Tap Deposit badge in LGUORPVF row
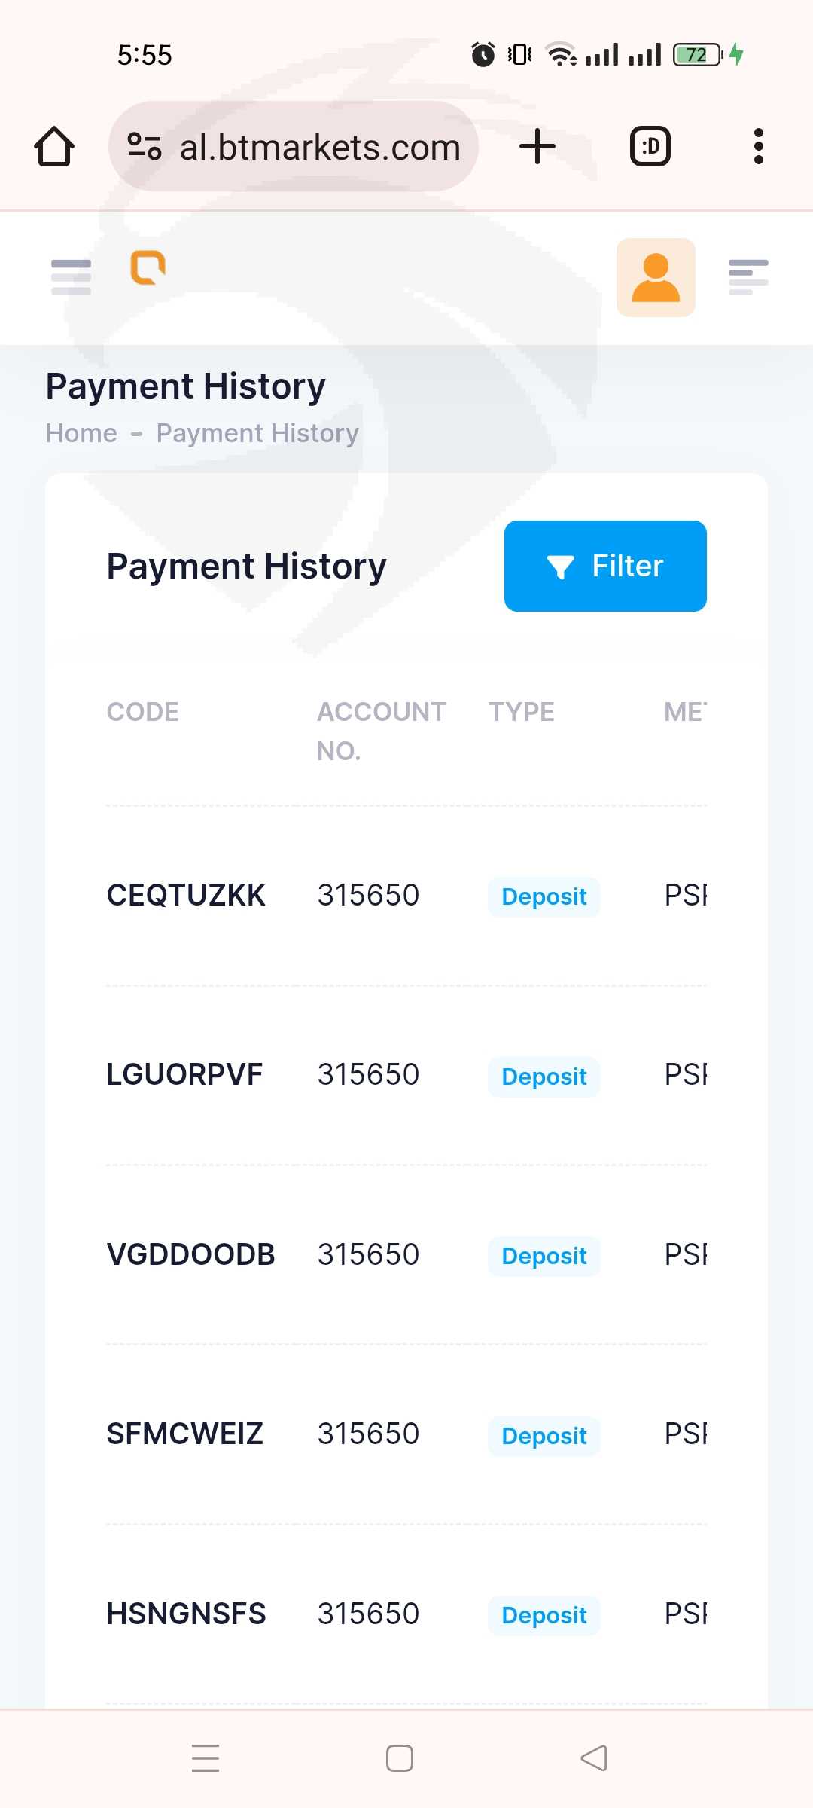813x1808 pixels. coord(544,1077)
